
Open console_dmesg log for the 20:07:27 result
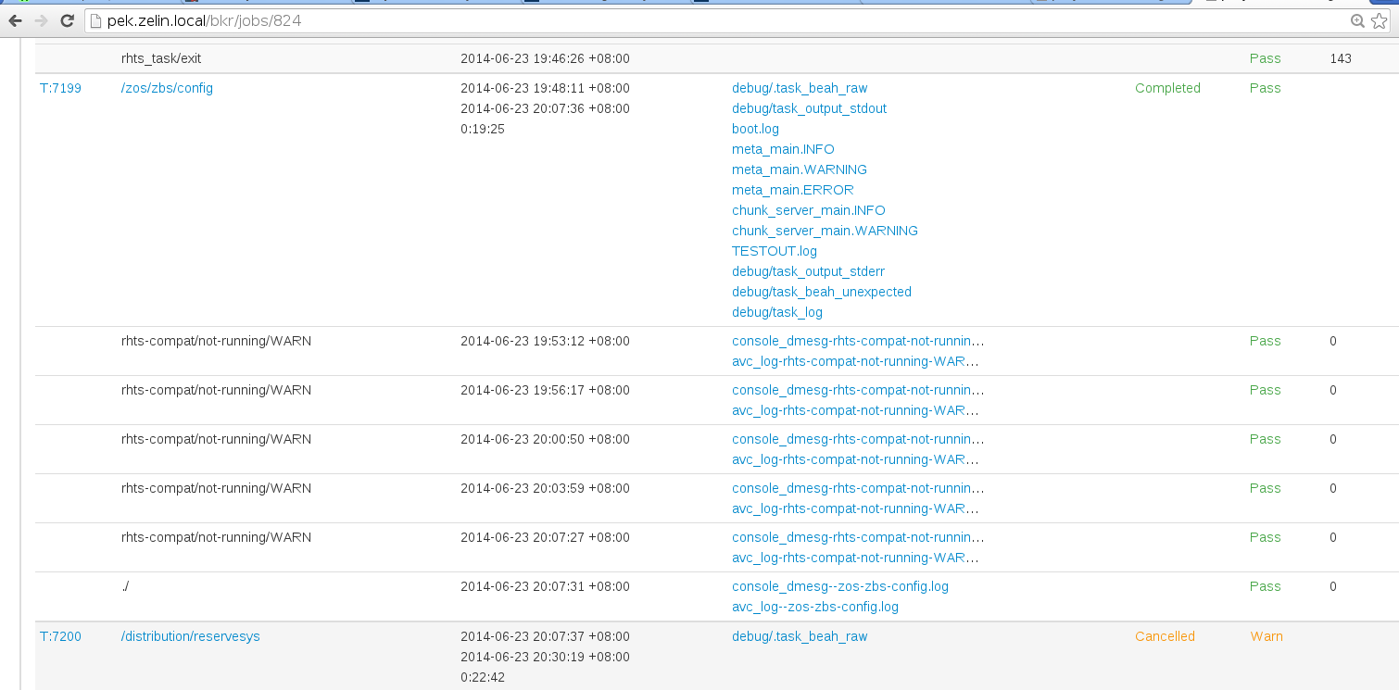click(x=858, y=537)
